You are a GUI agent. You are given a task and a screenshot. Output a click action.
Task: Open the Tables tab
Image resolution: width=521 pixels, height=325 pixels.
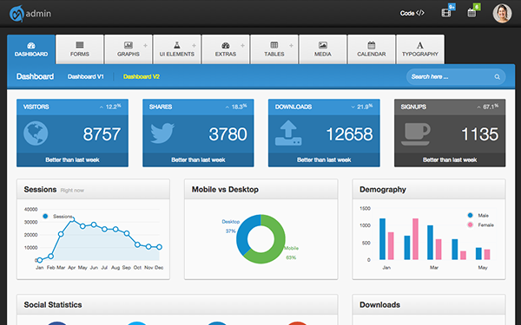(274, 49)
